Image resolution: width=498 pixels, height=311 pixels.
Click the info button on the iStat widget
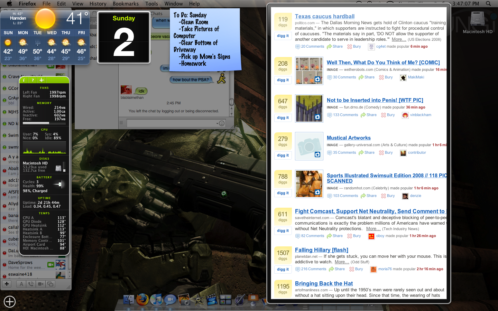click(24, 79)
